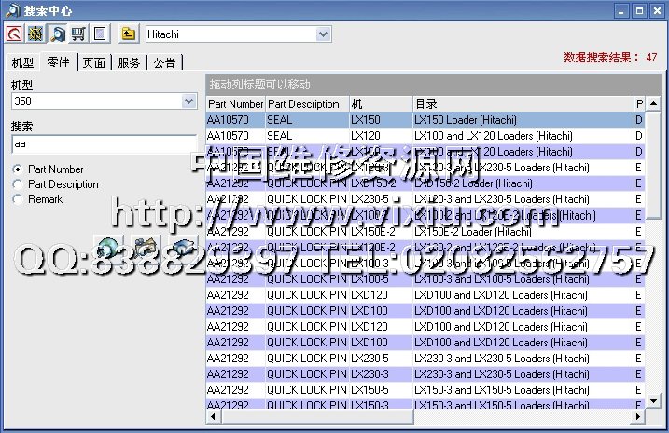The height and width of the screenshot is (433, 669).
Task: Click the blank page toolbar icon
Action: (x=100, y=34)
